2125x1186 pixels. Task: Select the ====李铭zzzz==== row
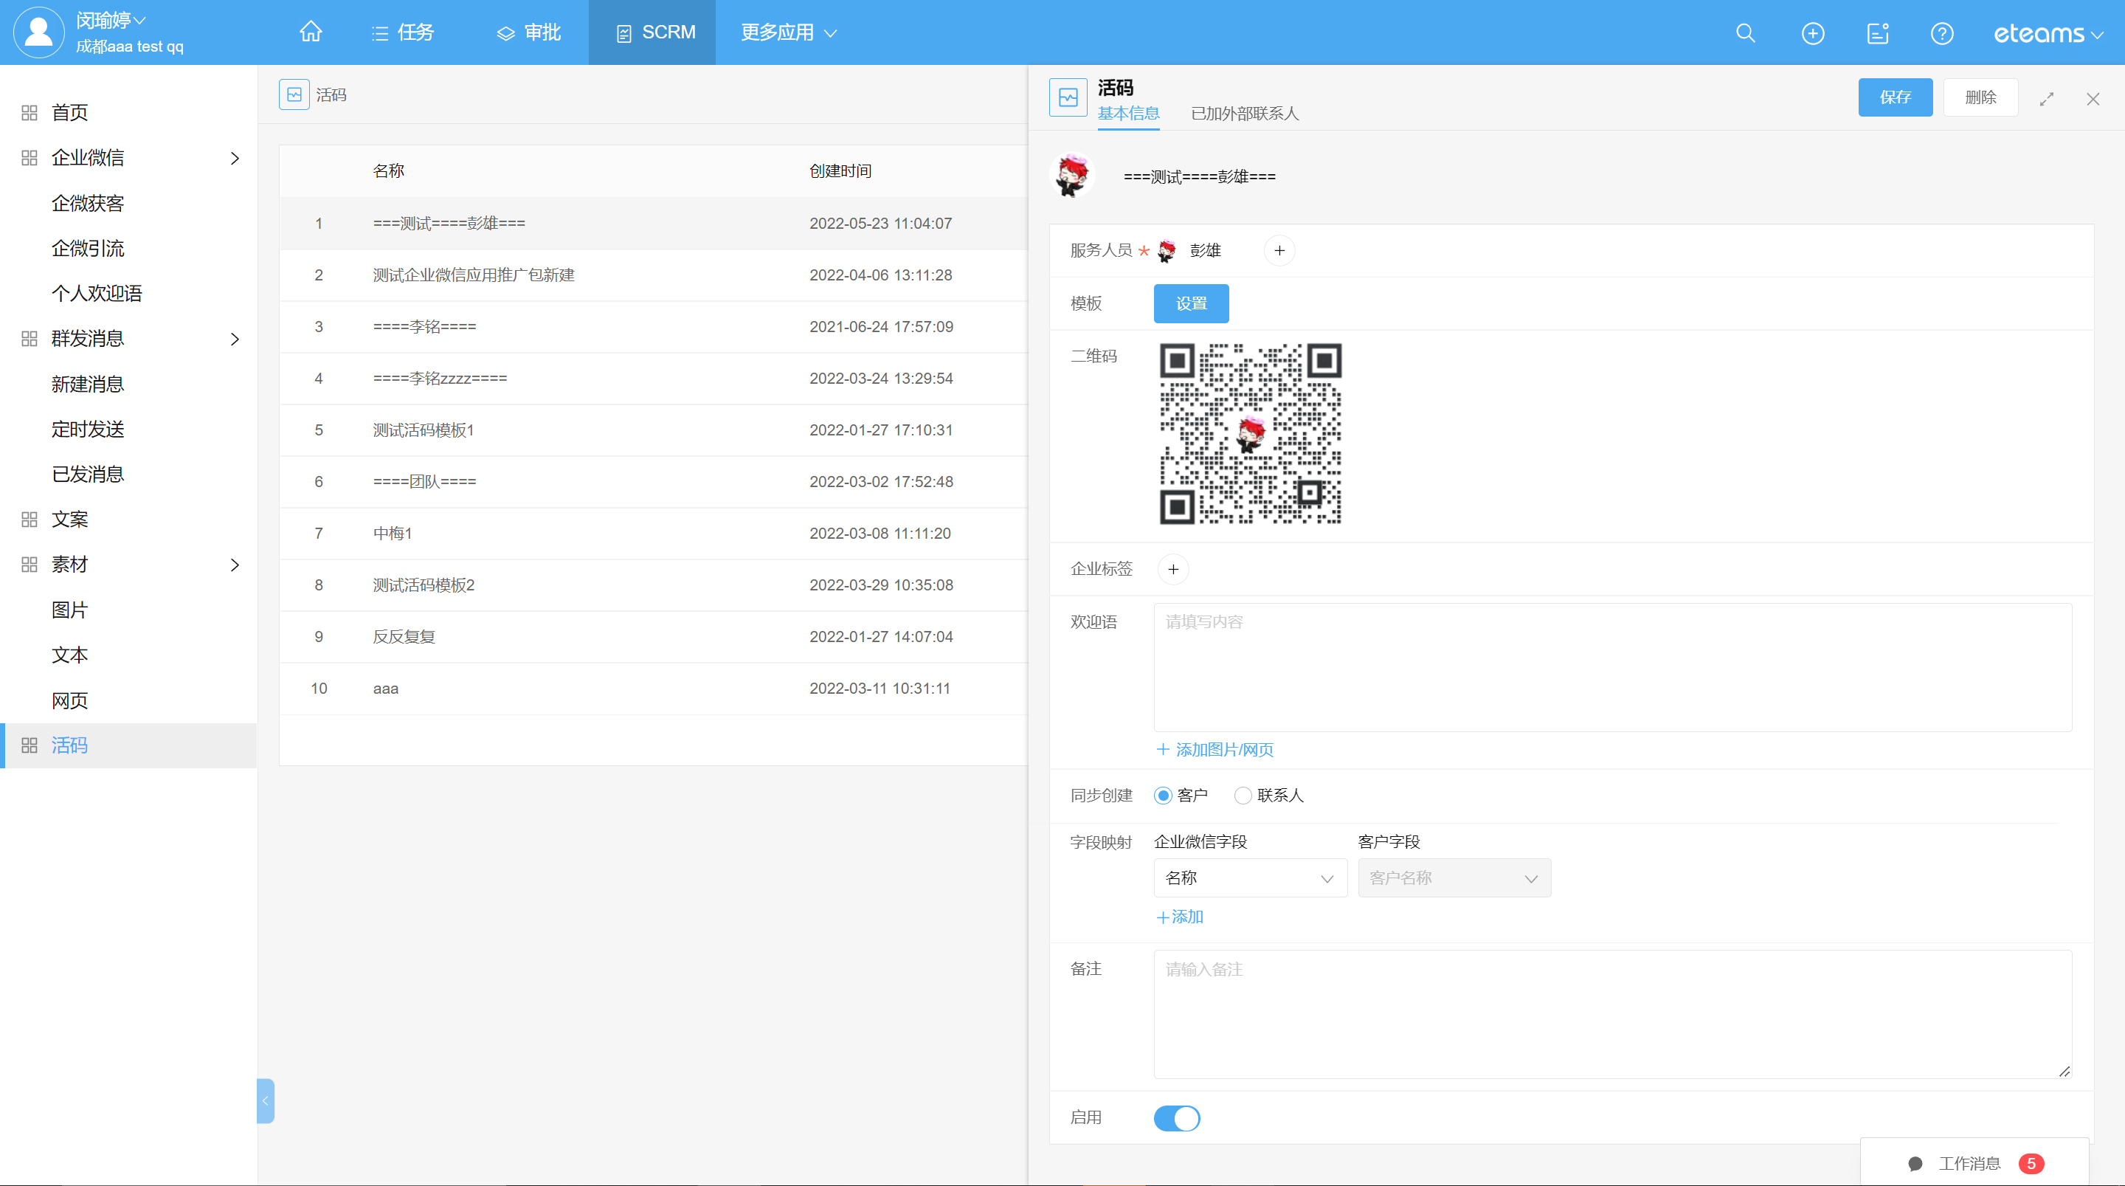point(653,378)
